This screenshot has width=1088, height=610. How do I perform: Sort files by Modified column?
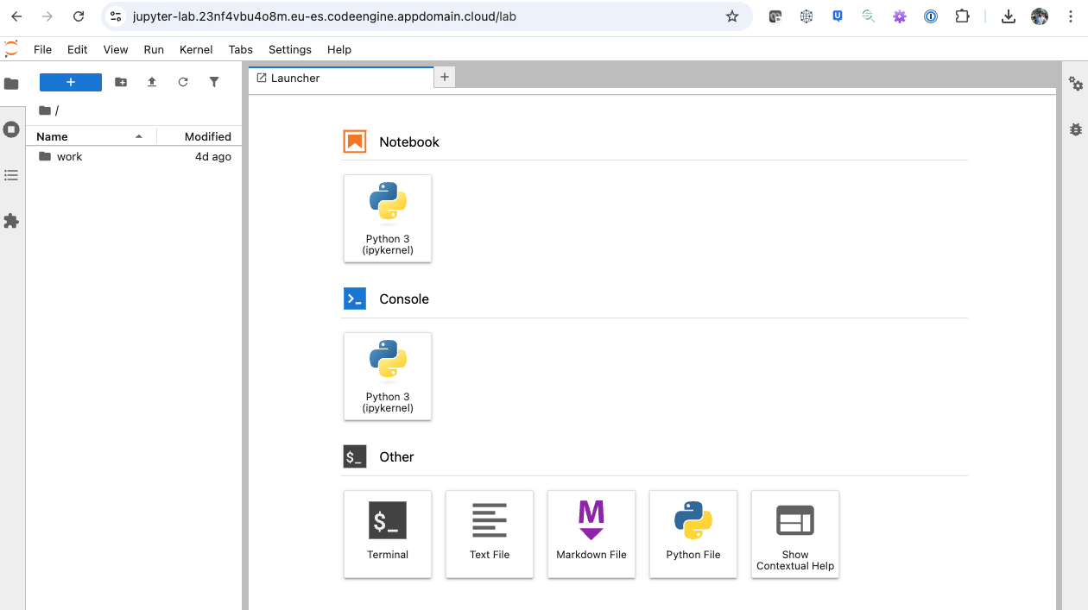[x=207, y=136]
